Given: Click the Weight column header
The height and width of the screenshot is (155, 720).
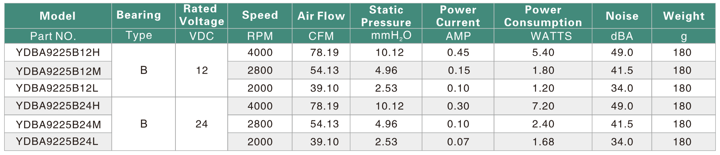Looking at the screenshot, I should click(x=684, y=16).
